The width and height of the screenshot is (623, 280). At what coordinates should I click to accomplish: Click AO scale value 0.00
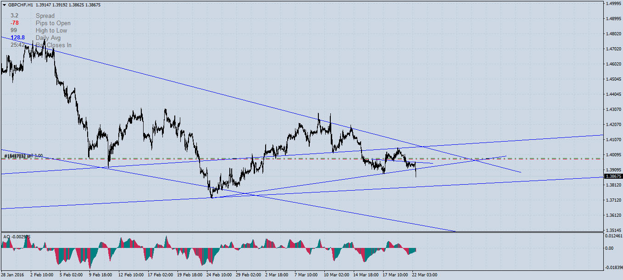[x=610, y=248]
